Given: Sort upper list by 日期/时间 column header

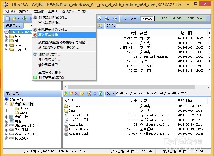Looking at the screenshot, I should tap(192, 33).
